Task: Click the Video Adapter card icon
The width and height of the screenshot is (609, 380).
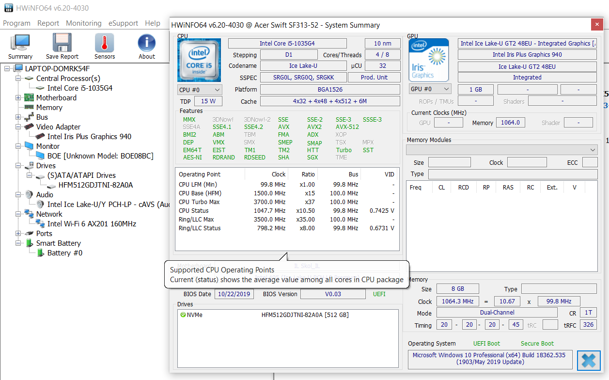Action: pos(30,127)
